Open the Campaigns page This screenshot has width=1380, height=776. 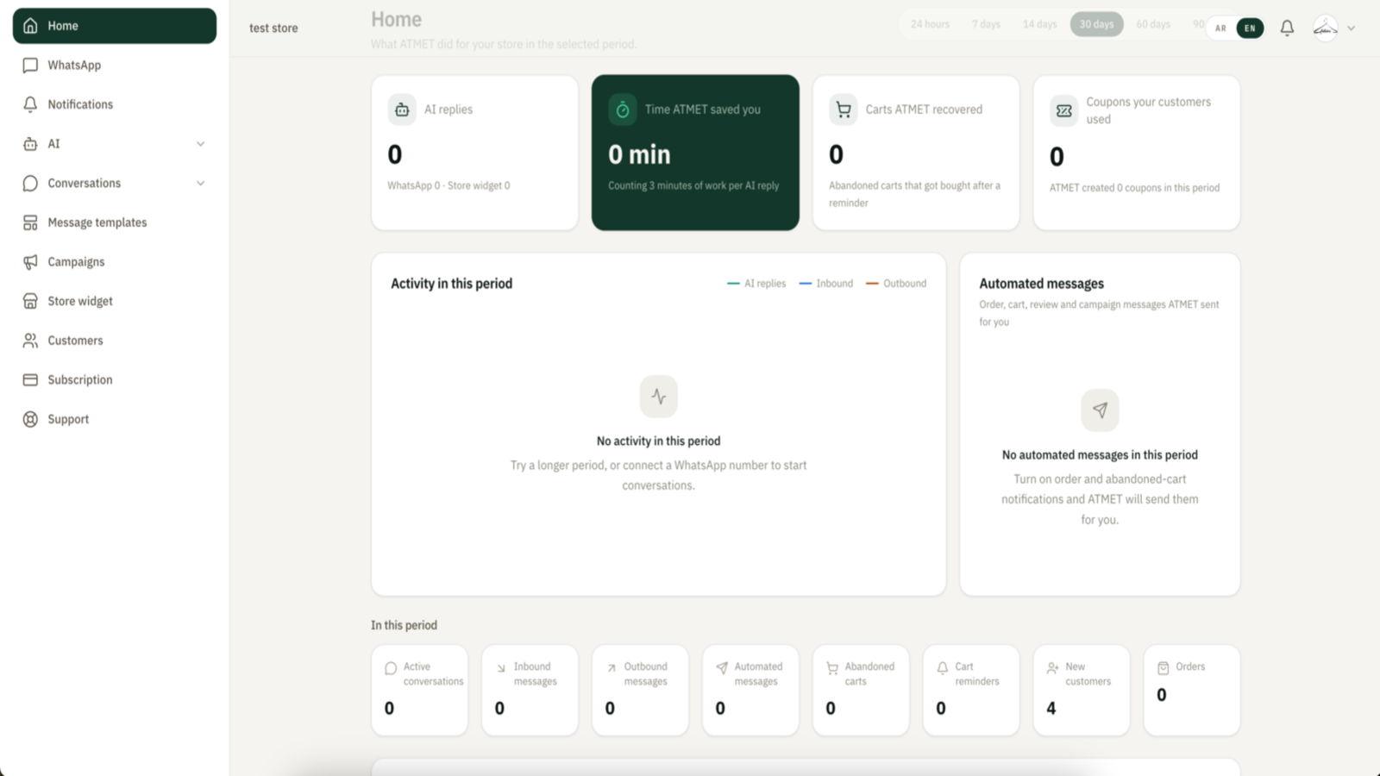tap(115, 262)
